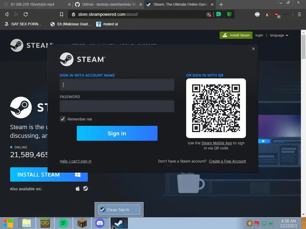Open the Steam Sign In taskbar preview
This screenshot has height=229, width=306.
point(119,210)
